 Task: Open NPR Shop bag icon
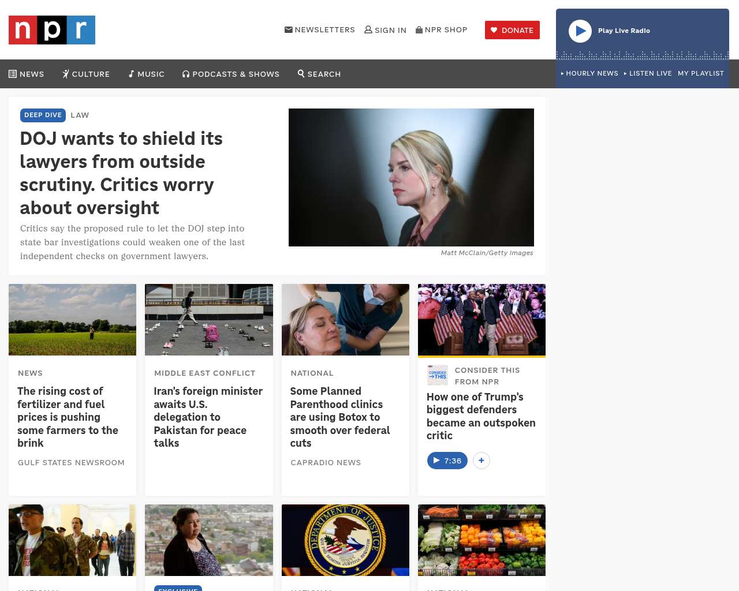tap(419, 29)
